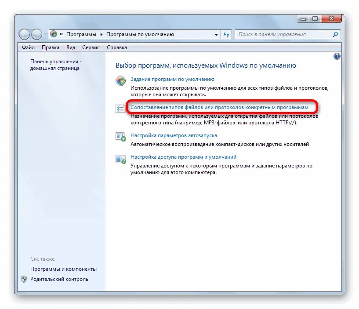Screen dimensions: 359x309
Task: Select Программы breadcrumb in address bar
Action: (x=81, y=34)
